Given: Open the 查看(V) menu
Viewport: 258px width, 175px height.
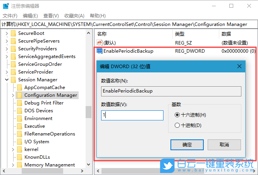Looking at the screenshot, I should pos(51,16).
